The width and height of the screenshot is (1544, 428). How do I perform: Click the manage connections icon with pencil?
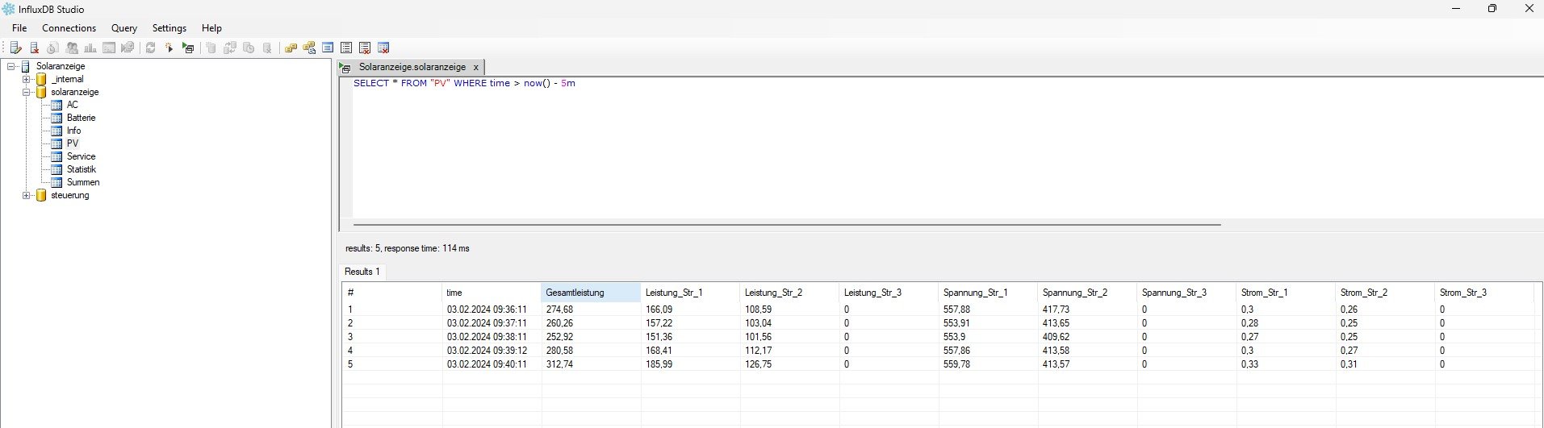click(15, 48)
